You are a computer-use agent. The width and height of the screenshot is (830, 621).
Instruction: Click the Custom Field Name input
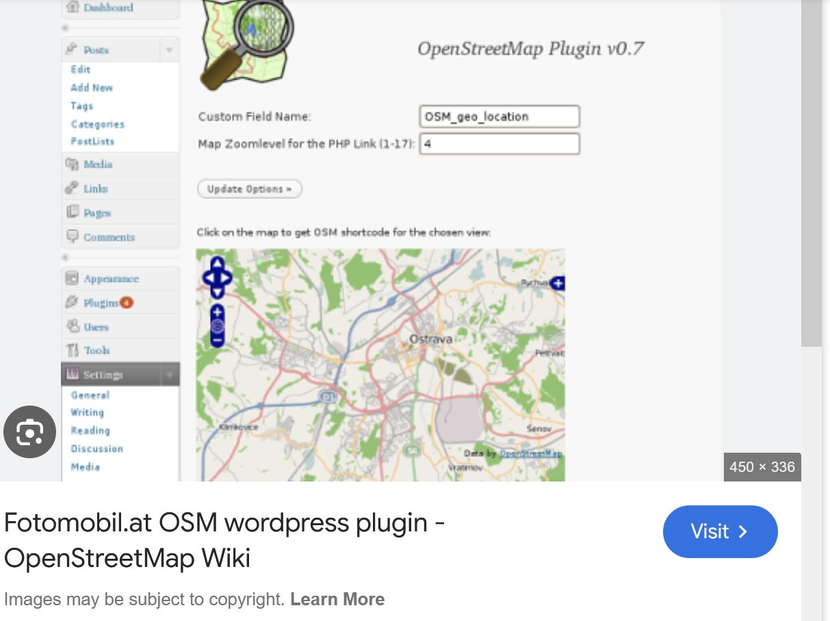[x=500, y=116]
